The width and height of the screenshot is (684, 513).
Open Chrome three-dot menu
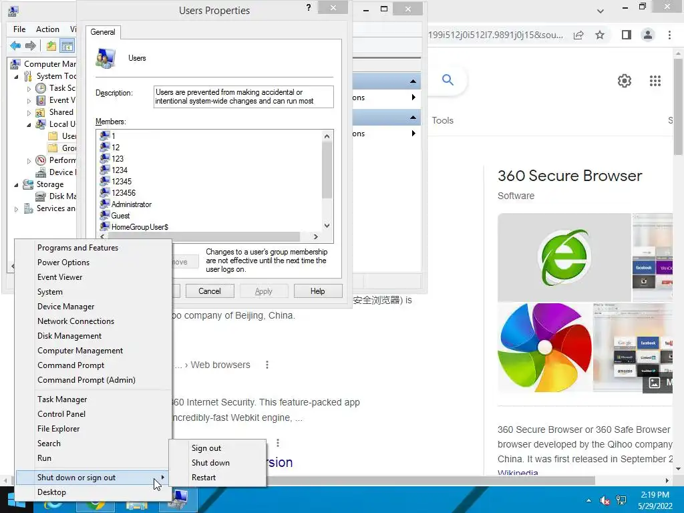click(669, 35)
